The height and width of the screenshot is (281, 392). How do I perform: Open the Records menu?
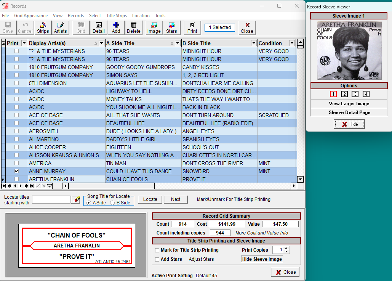76,16
